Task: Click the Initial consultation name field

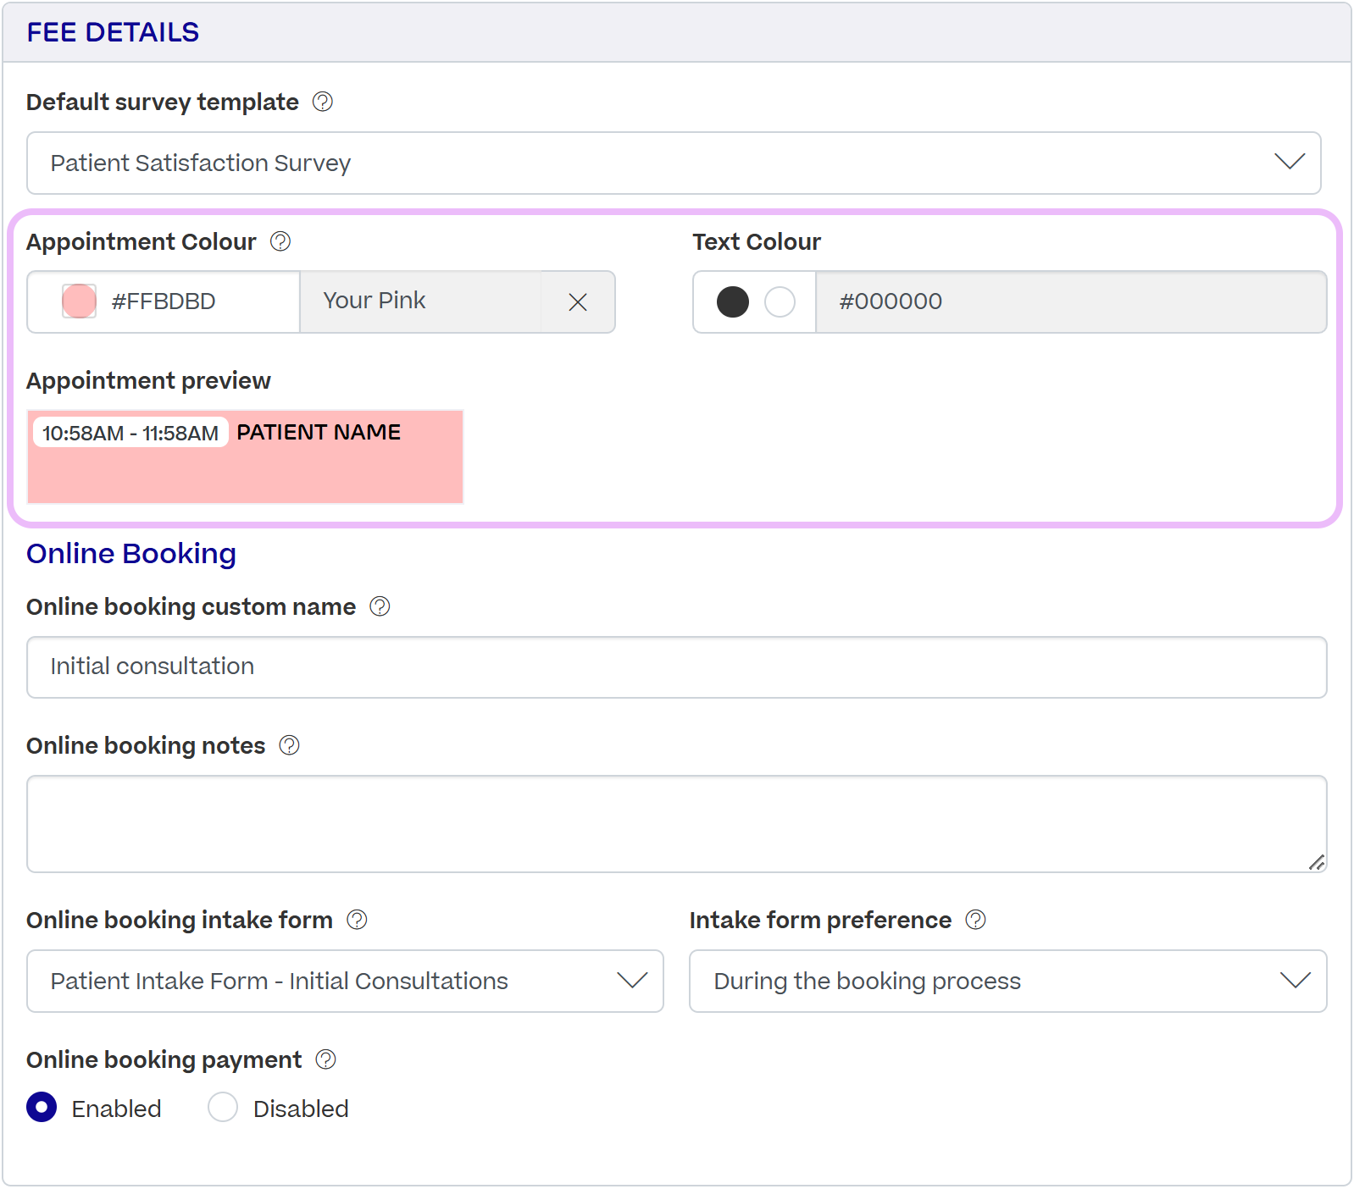Action: tap(677, 667)
